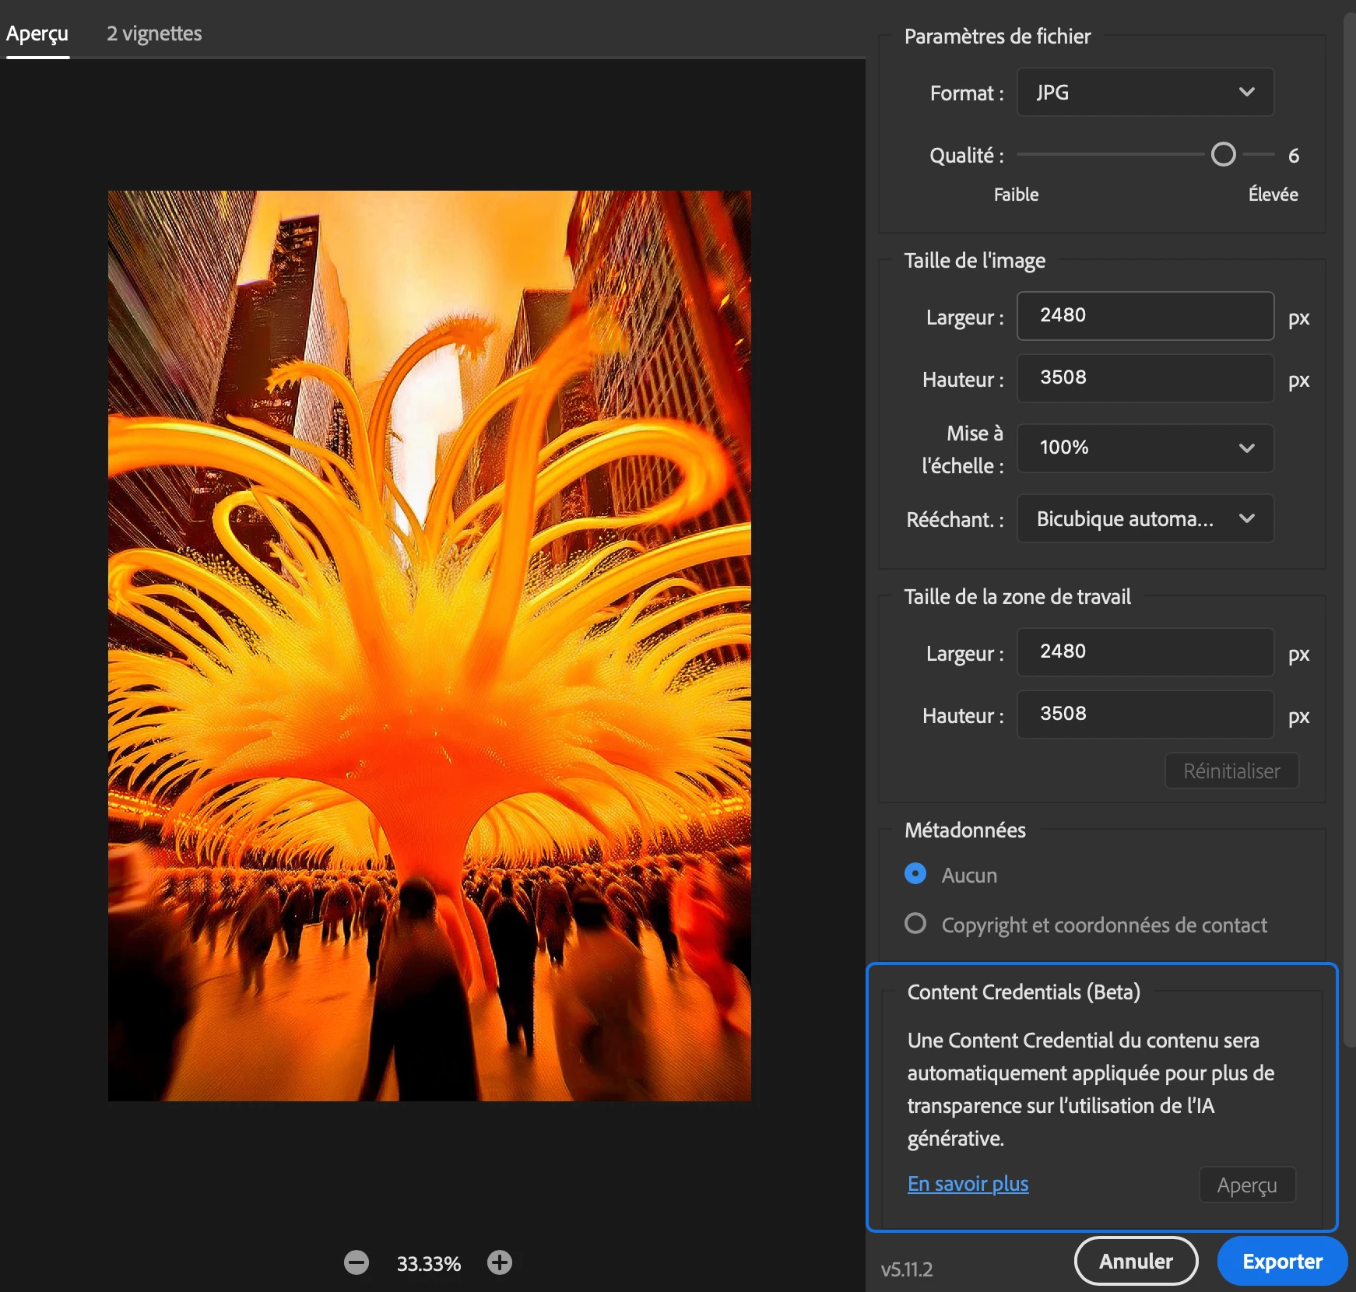Click the Réinitialiser button
The height and width of the screenshot is (1292, 1356).
pos(1231,771)
